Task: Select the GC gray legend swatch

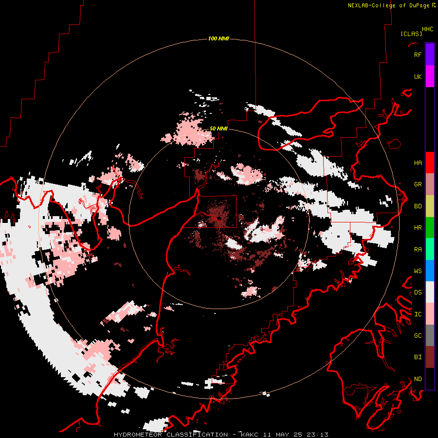Action: [x=430, y=335]
